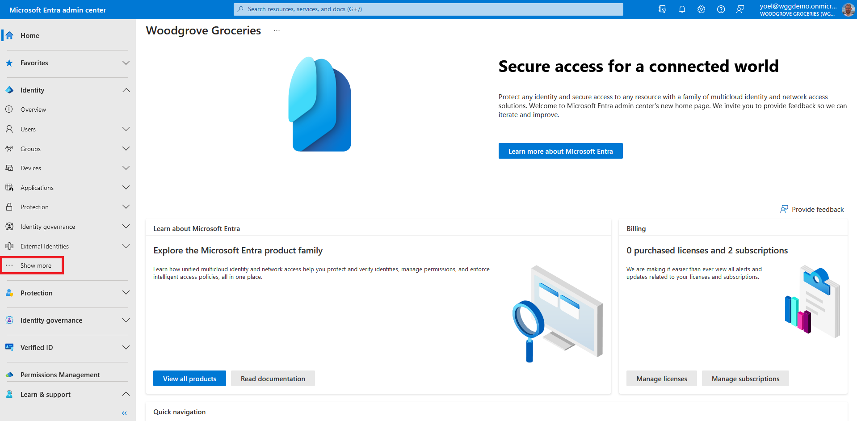857x421 pixels.
Task: Click Learn more about Microsoft Entra
Action: (x=560, y=151)
